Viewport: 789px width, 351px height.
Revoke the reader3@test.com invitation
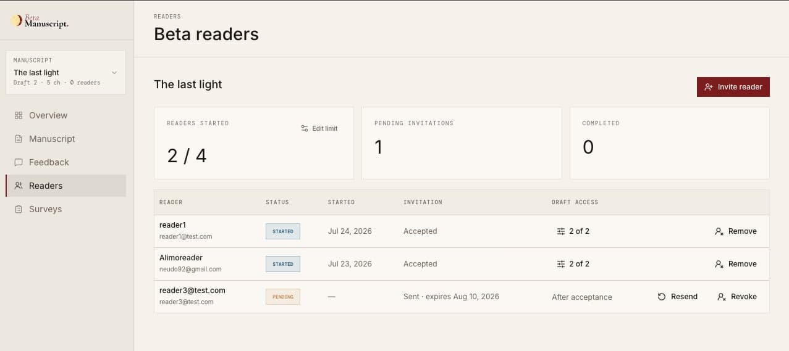pyautogui.click(x=737, y=297)
